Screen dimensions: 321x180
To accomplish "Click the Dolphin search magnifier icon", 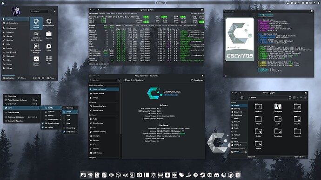I will coord(301,97).
